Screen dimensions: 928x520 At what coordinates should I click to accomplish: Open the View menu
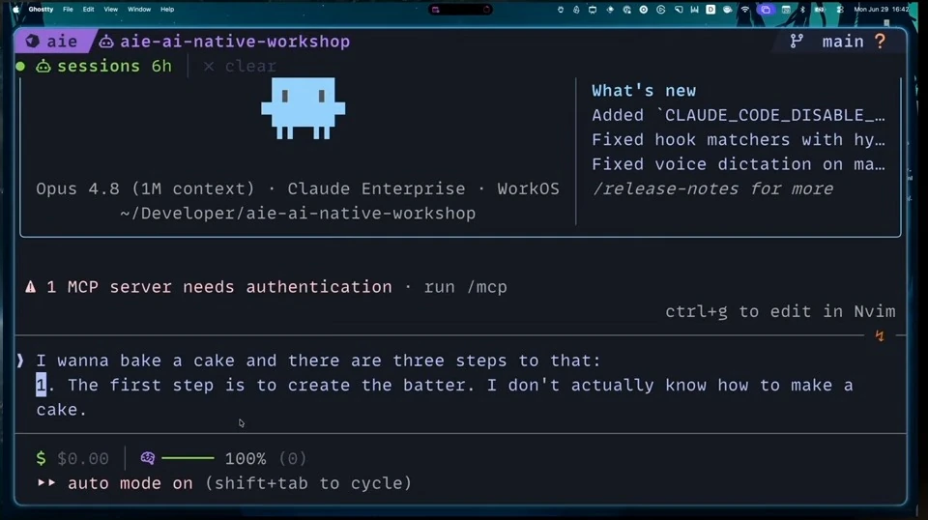110,10
